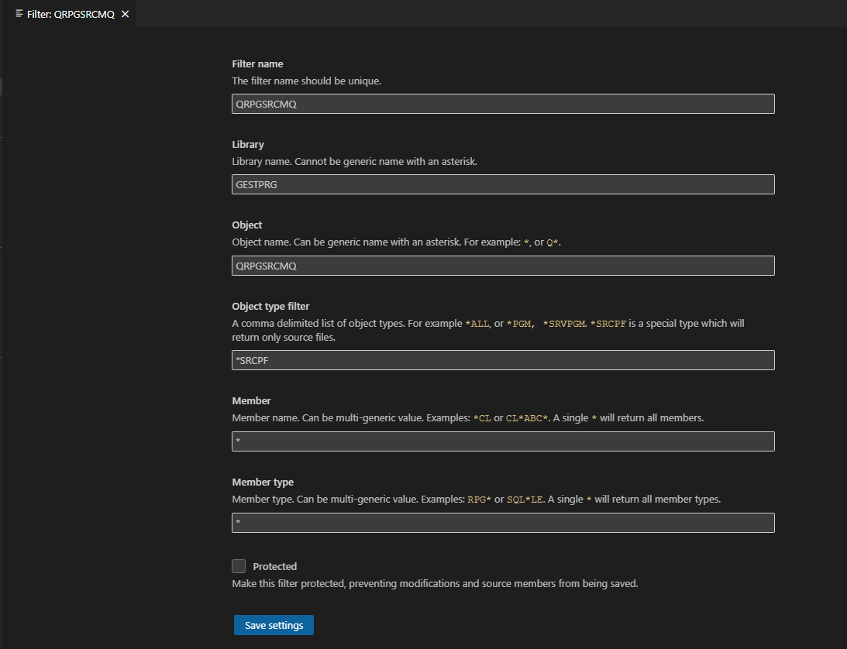Place cursor in the Member field
Image resolution: width=847 pixels, height=649 pixels.
(502, 441)
